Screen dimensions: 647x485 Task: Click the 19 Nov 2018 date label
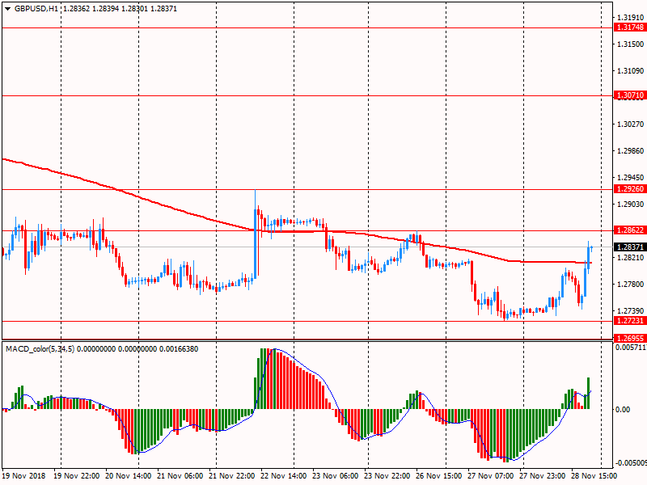pos(23,477)
